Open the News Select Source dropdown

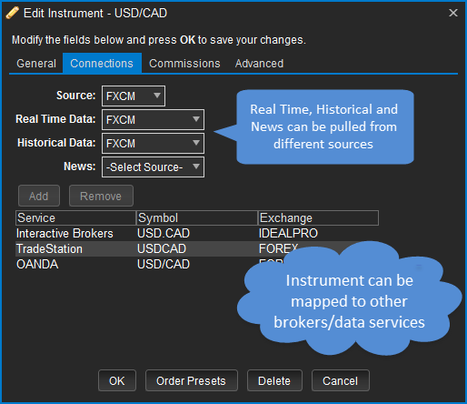click(x=153, y=167)
